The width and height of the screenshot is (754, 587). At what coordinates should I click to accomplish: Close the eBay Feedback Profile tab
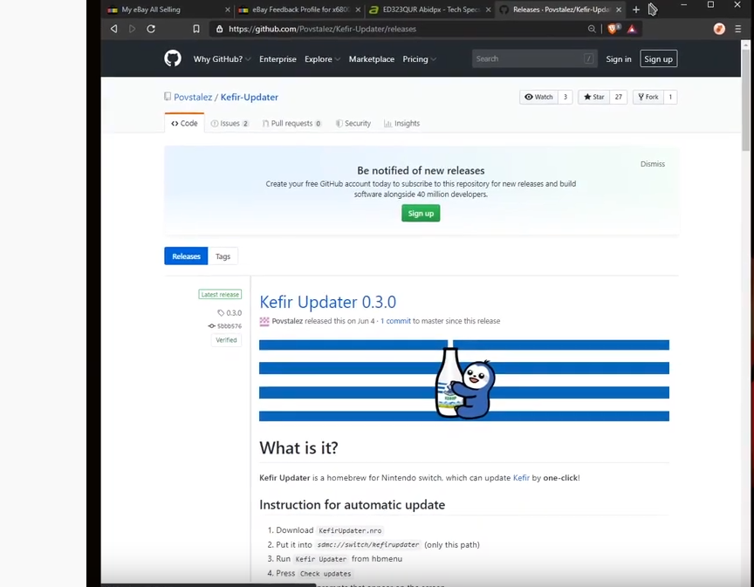[x=358, y=10]
